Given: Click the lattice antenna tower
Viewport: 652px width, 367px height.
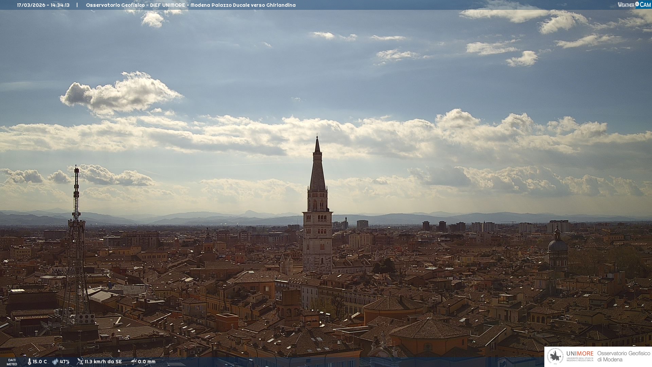Looking at the screenshot, I should [76, 238].
